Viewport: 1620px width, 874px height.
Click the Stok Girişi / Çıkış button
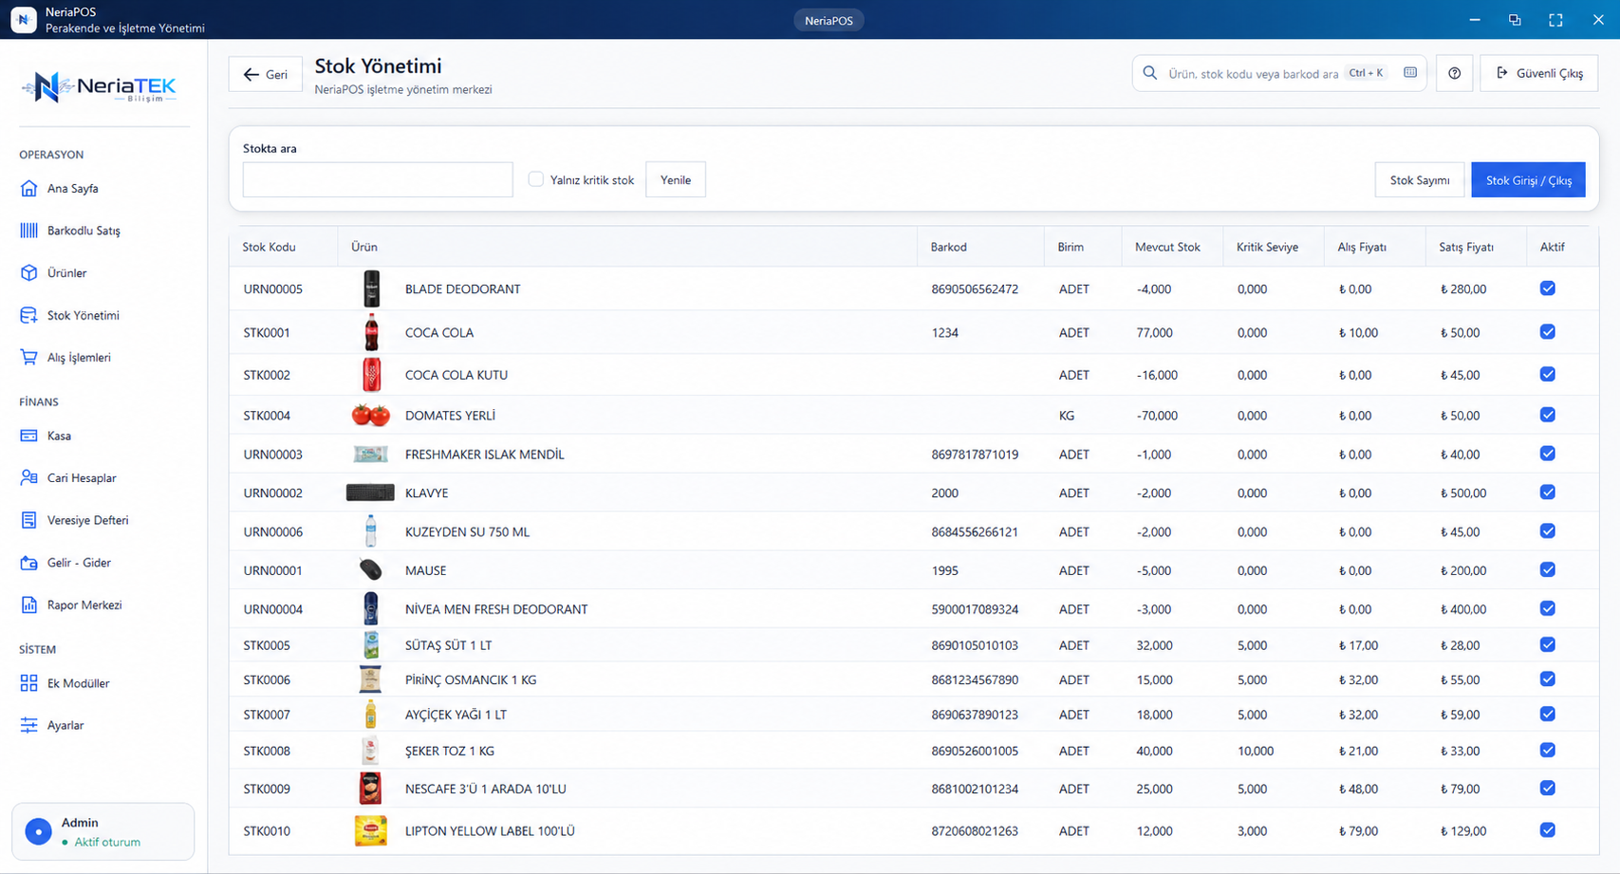(x=1528, y=180)
